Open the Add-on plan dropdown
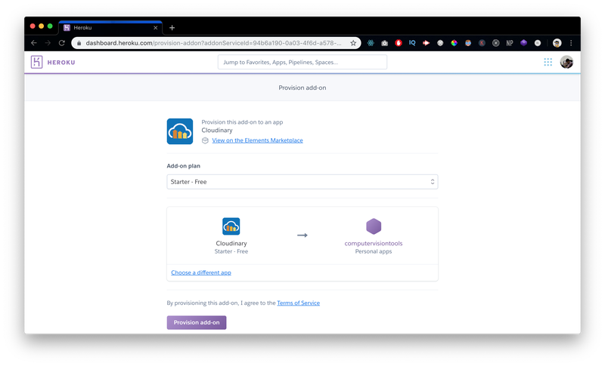605x366 pixels. [x=302, y=182]
